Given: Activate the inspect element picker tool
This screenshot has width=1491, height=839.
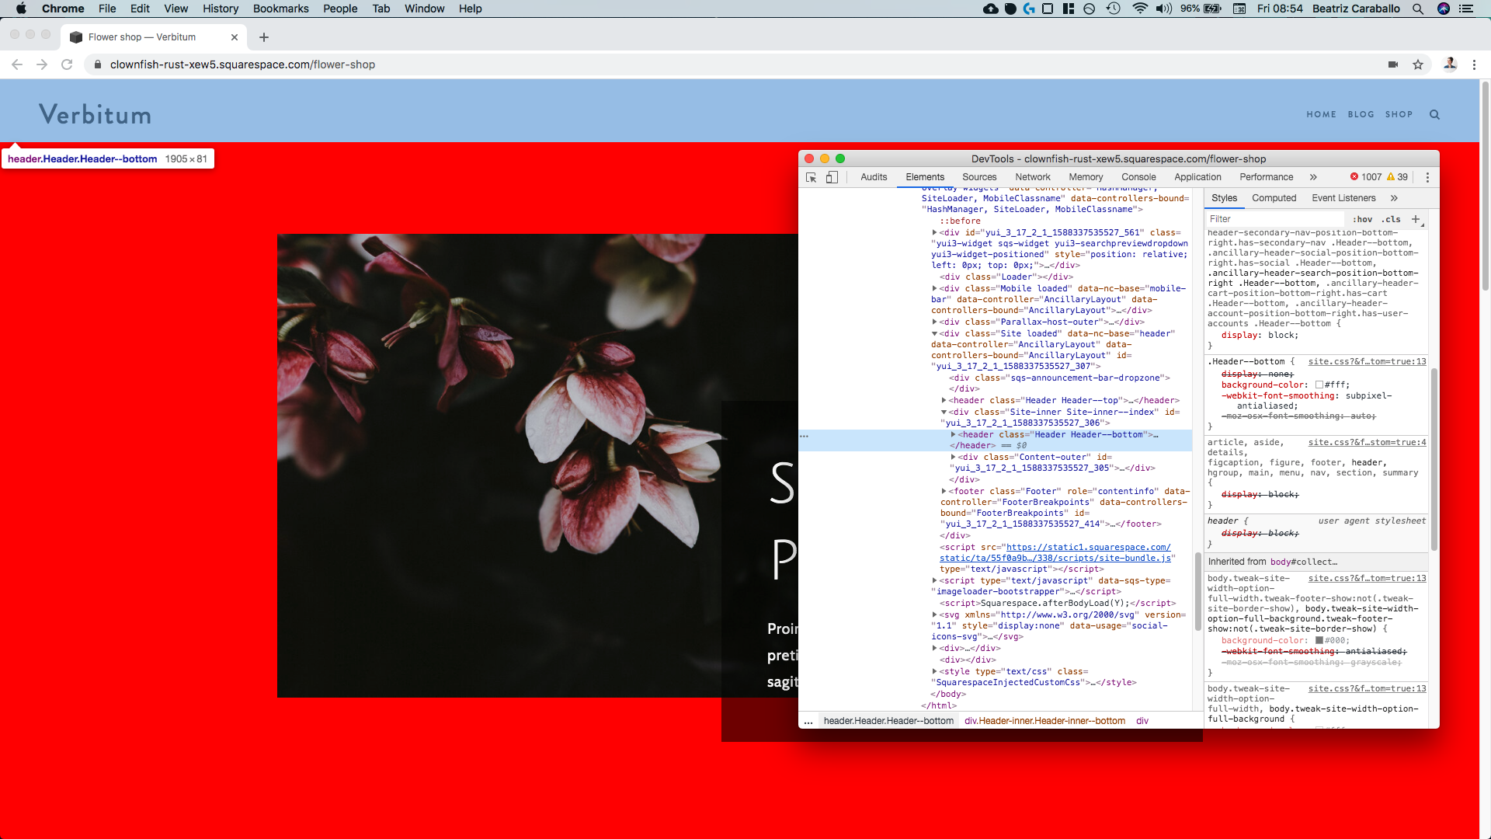Looking at the screenshot, I should click(811, 177).
